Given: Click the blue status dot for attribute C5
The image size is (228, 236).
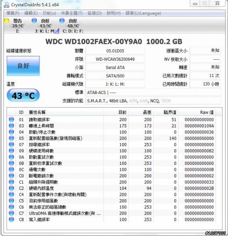Looking at the screenshot, I should coord(11,201).
